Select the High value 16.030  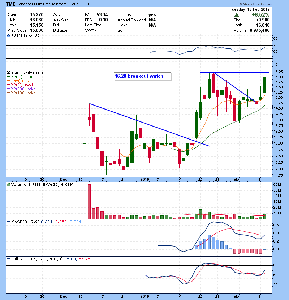(37, 20)
